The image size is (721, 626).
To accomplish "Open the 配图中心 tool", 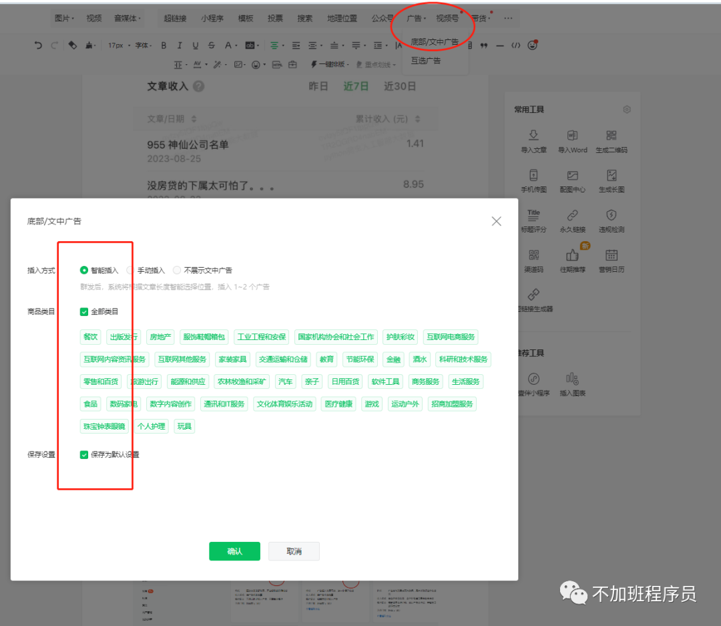I will (573, 180).
